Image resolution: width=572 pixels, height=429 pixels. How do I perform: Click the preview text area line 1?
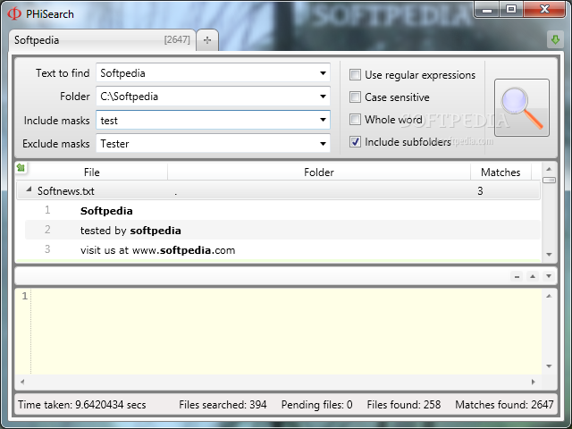point(286,296)
